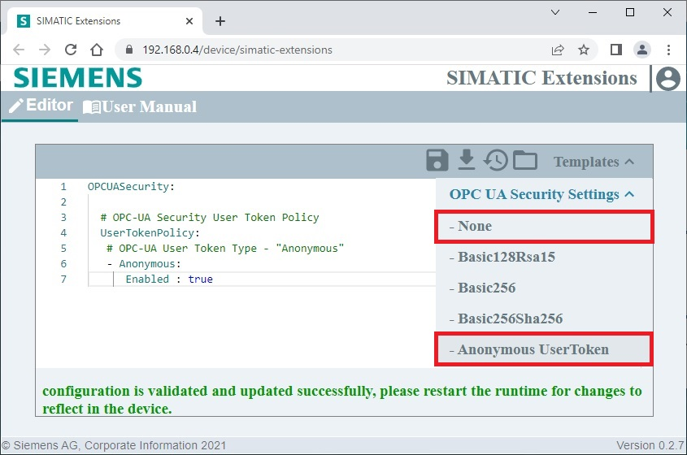Click the download configuration arrow icon
The width and height of the screenshot is (687, 455).
466,159
